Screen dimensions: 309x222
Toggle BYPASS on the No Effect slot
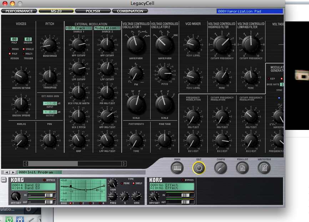pyautogui.click(x=183, y=180)
